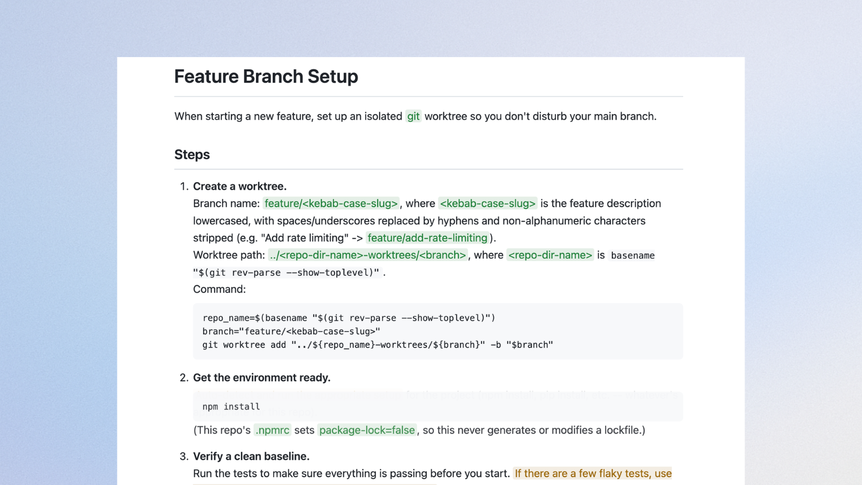Click the 'Create a worktree.' step title
Viewport: 862px width, 485px height.
point(240,186)
